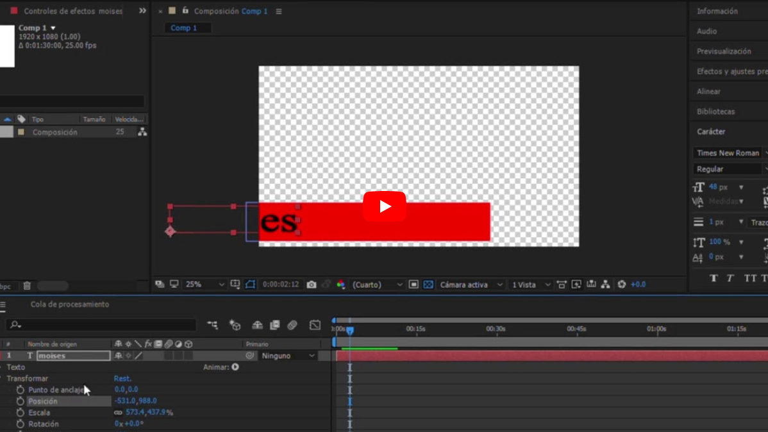Click the timeline layer search field
Screen dimensions: 768x432
point(101,325)
